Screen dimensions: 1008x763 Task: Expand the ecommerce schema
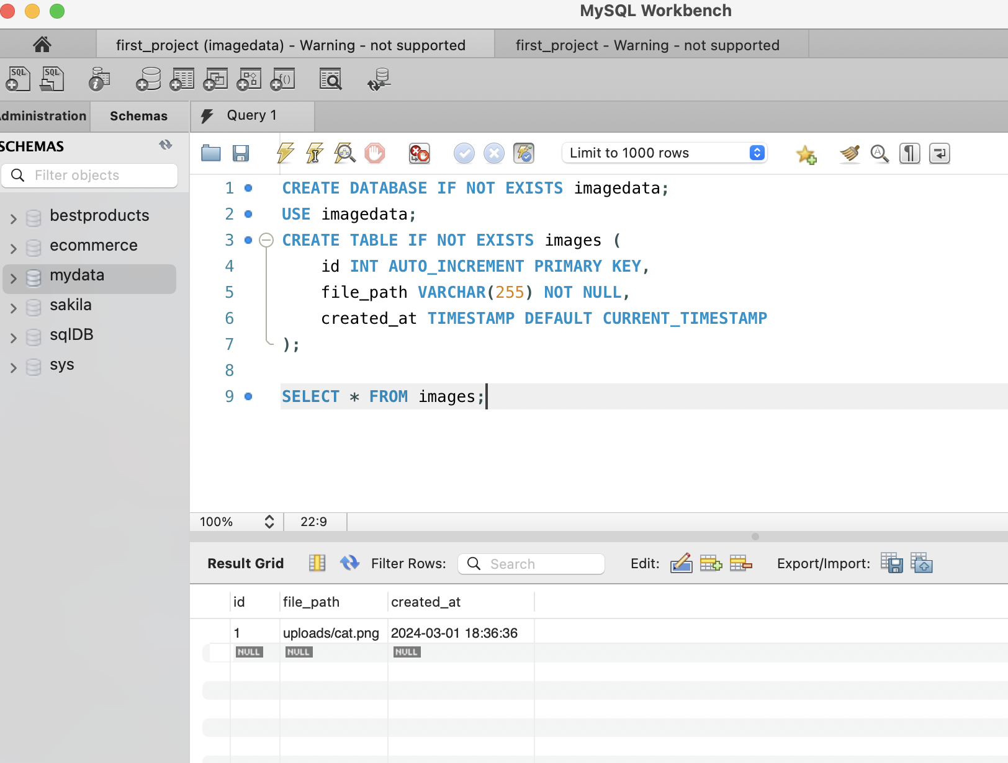[13, 248]
